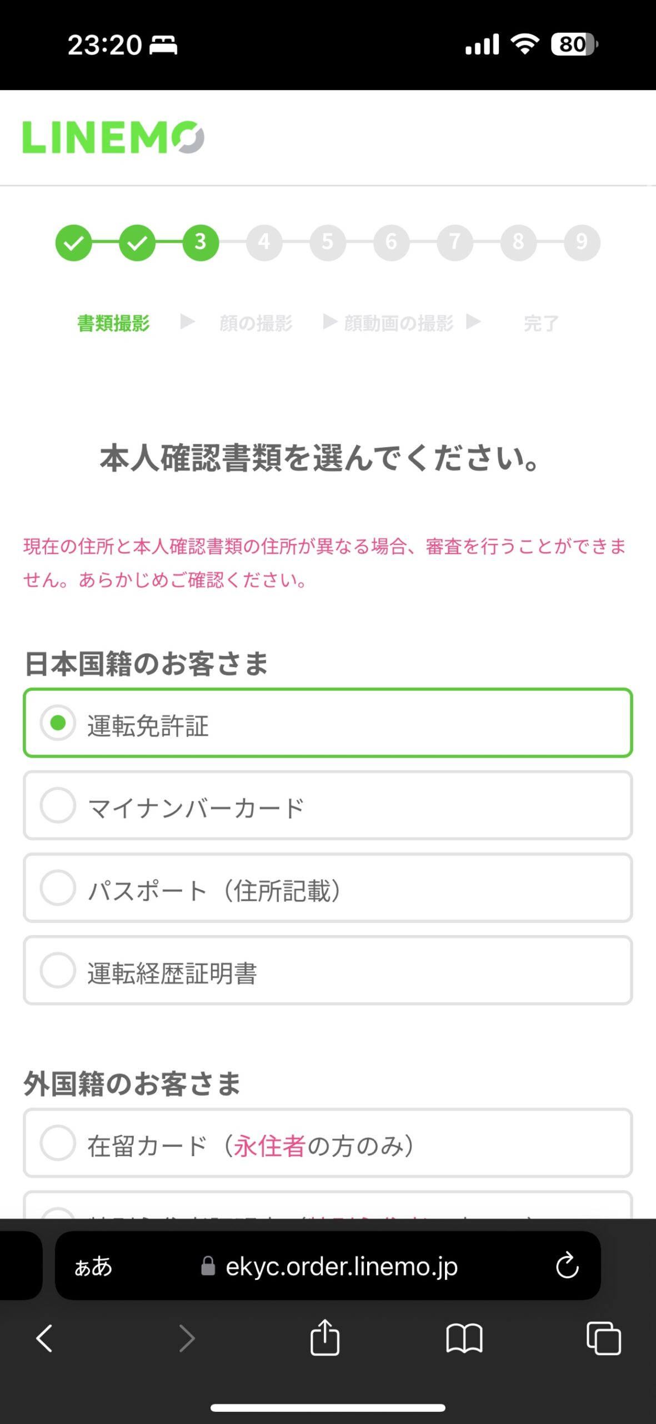This screenshot has height=1424, width=656.
Task: Reload the page in the address bar
Action: [567, 1266]
